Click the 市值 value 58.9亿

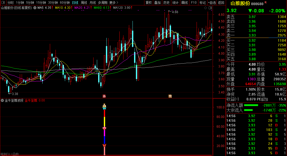click(x=280, y=74)
